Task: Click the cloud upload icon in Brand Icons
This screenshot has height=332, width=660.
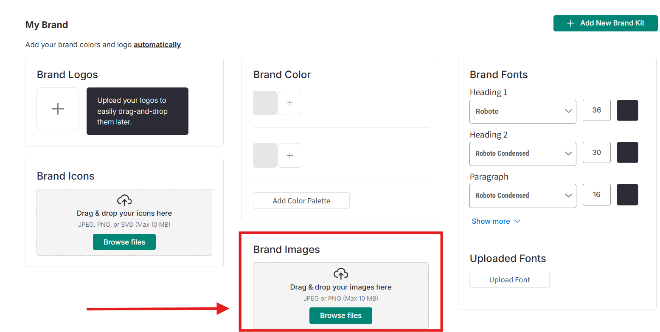Action: (124, 200)
